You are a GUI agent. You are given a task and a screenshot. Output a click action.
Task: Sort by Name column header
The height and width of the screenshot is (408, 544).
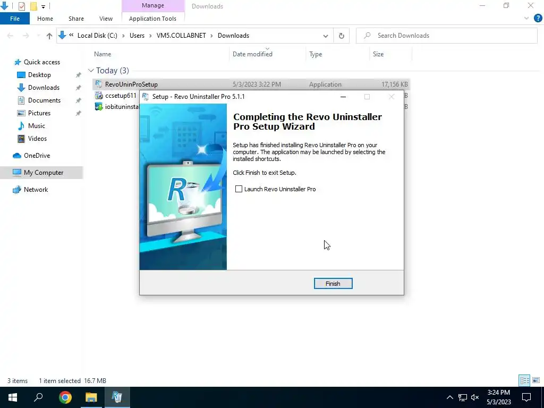coord(103,54)
